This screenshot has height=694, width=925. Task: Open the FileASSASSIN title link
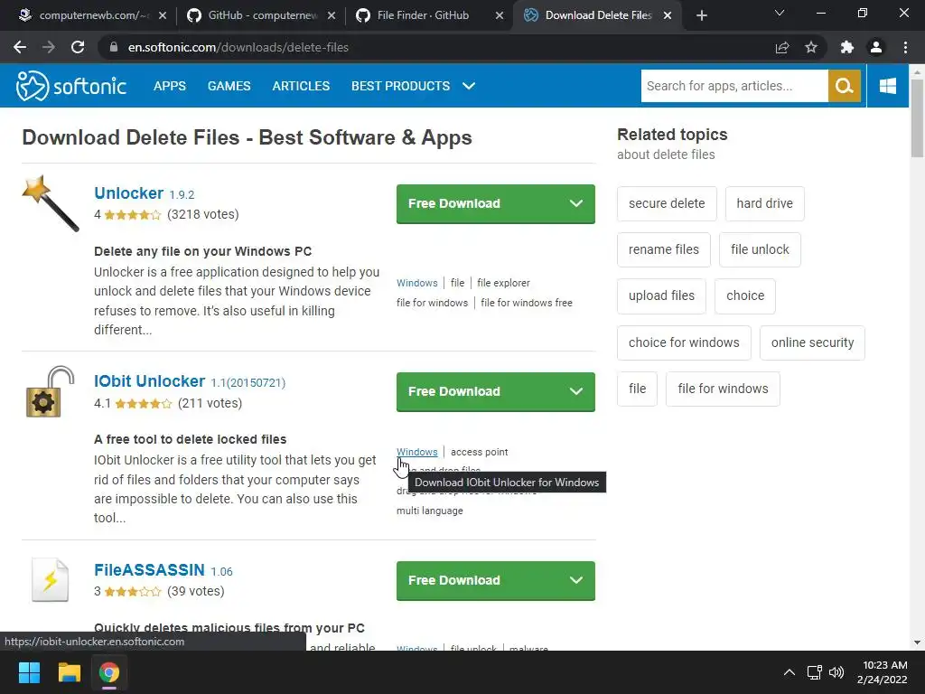pyautogui.click(x=149, y=570)
